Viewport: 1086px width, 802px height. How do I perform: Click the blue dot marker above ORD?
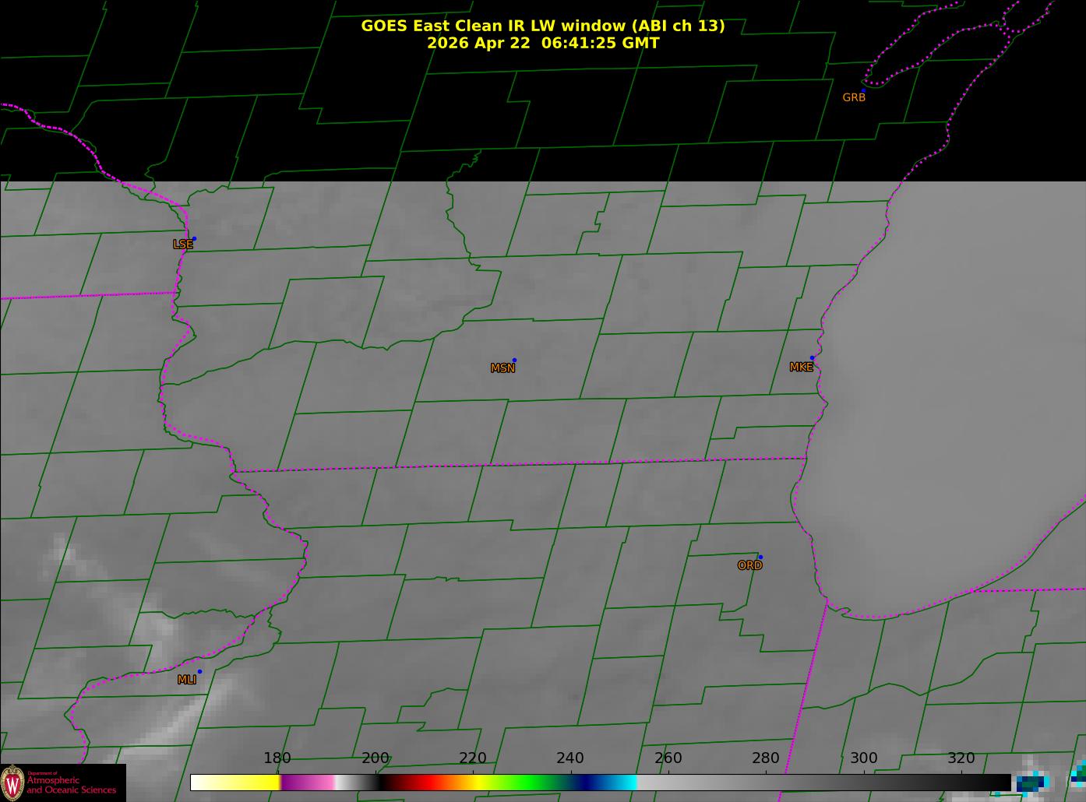pyautogui.click(x=760, y=557)
